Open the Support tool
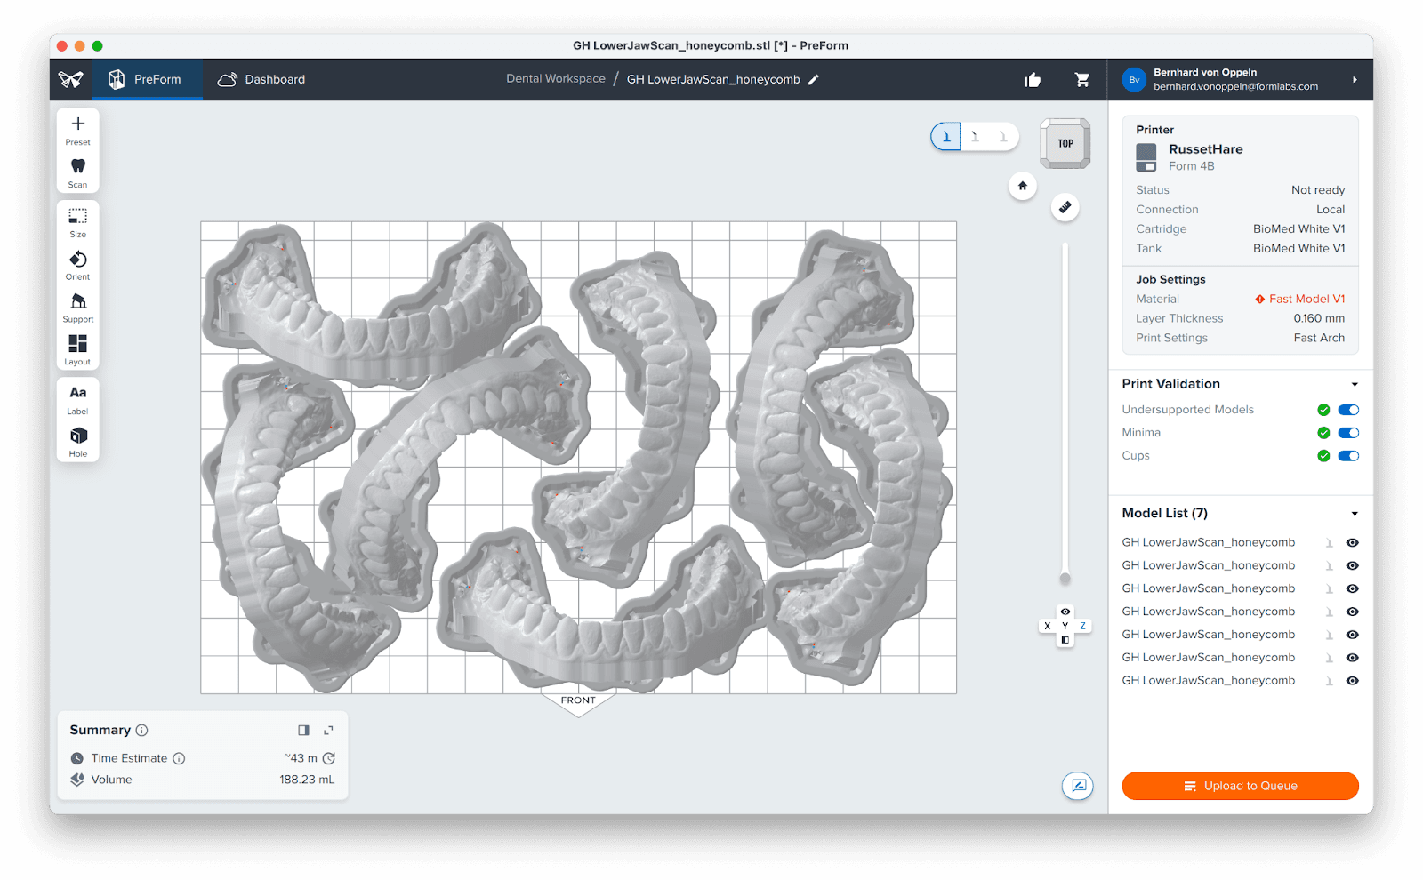Screen dimensions: 1423x880 [x=78, y=307]
